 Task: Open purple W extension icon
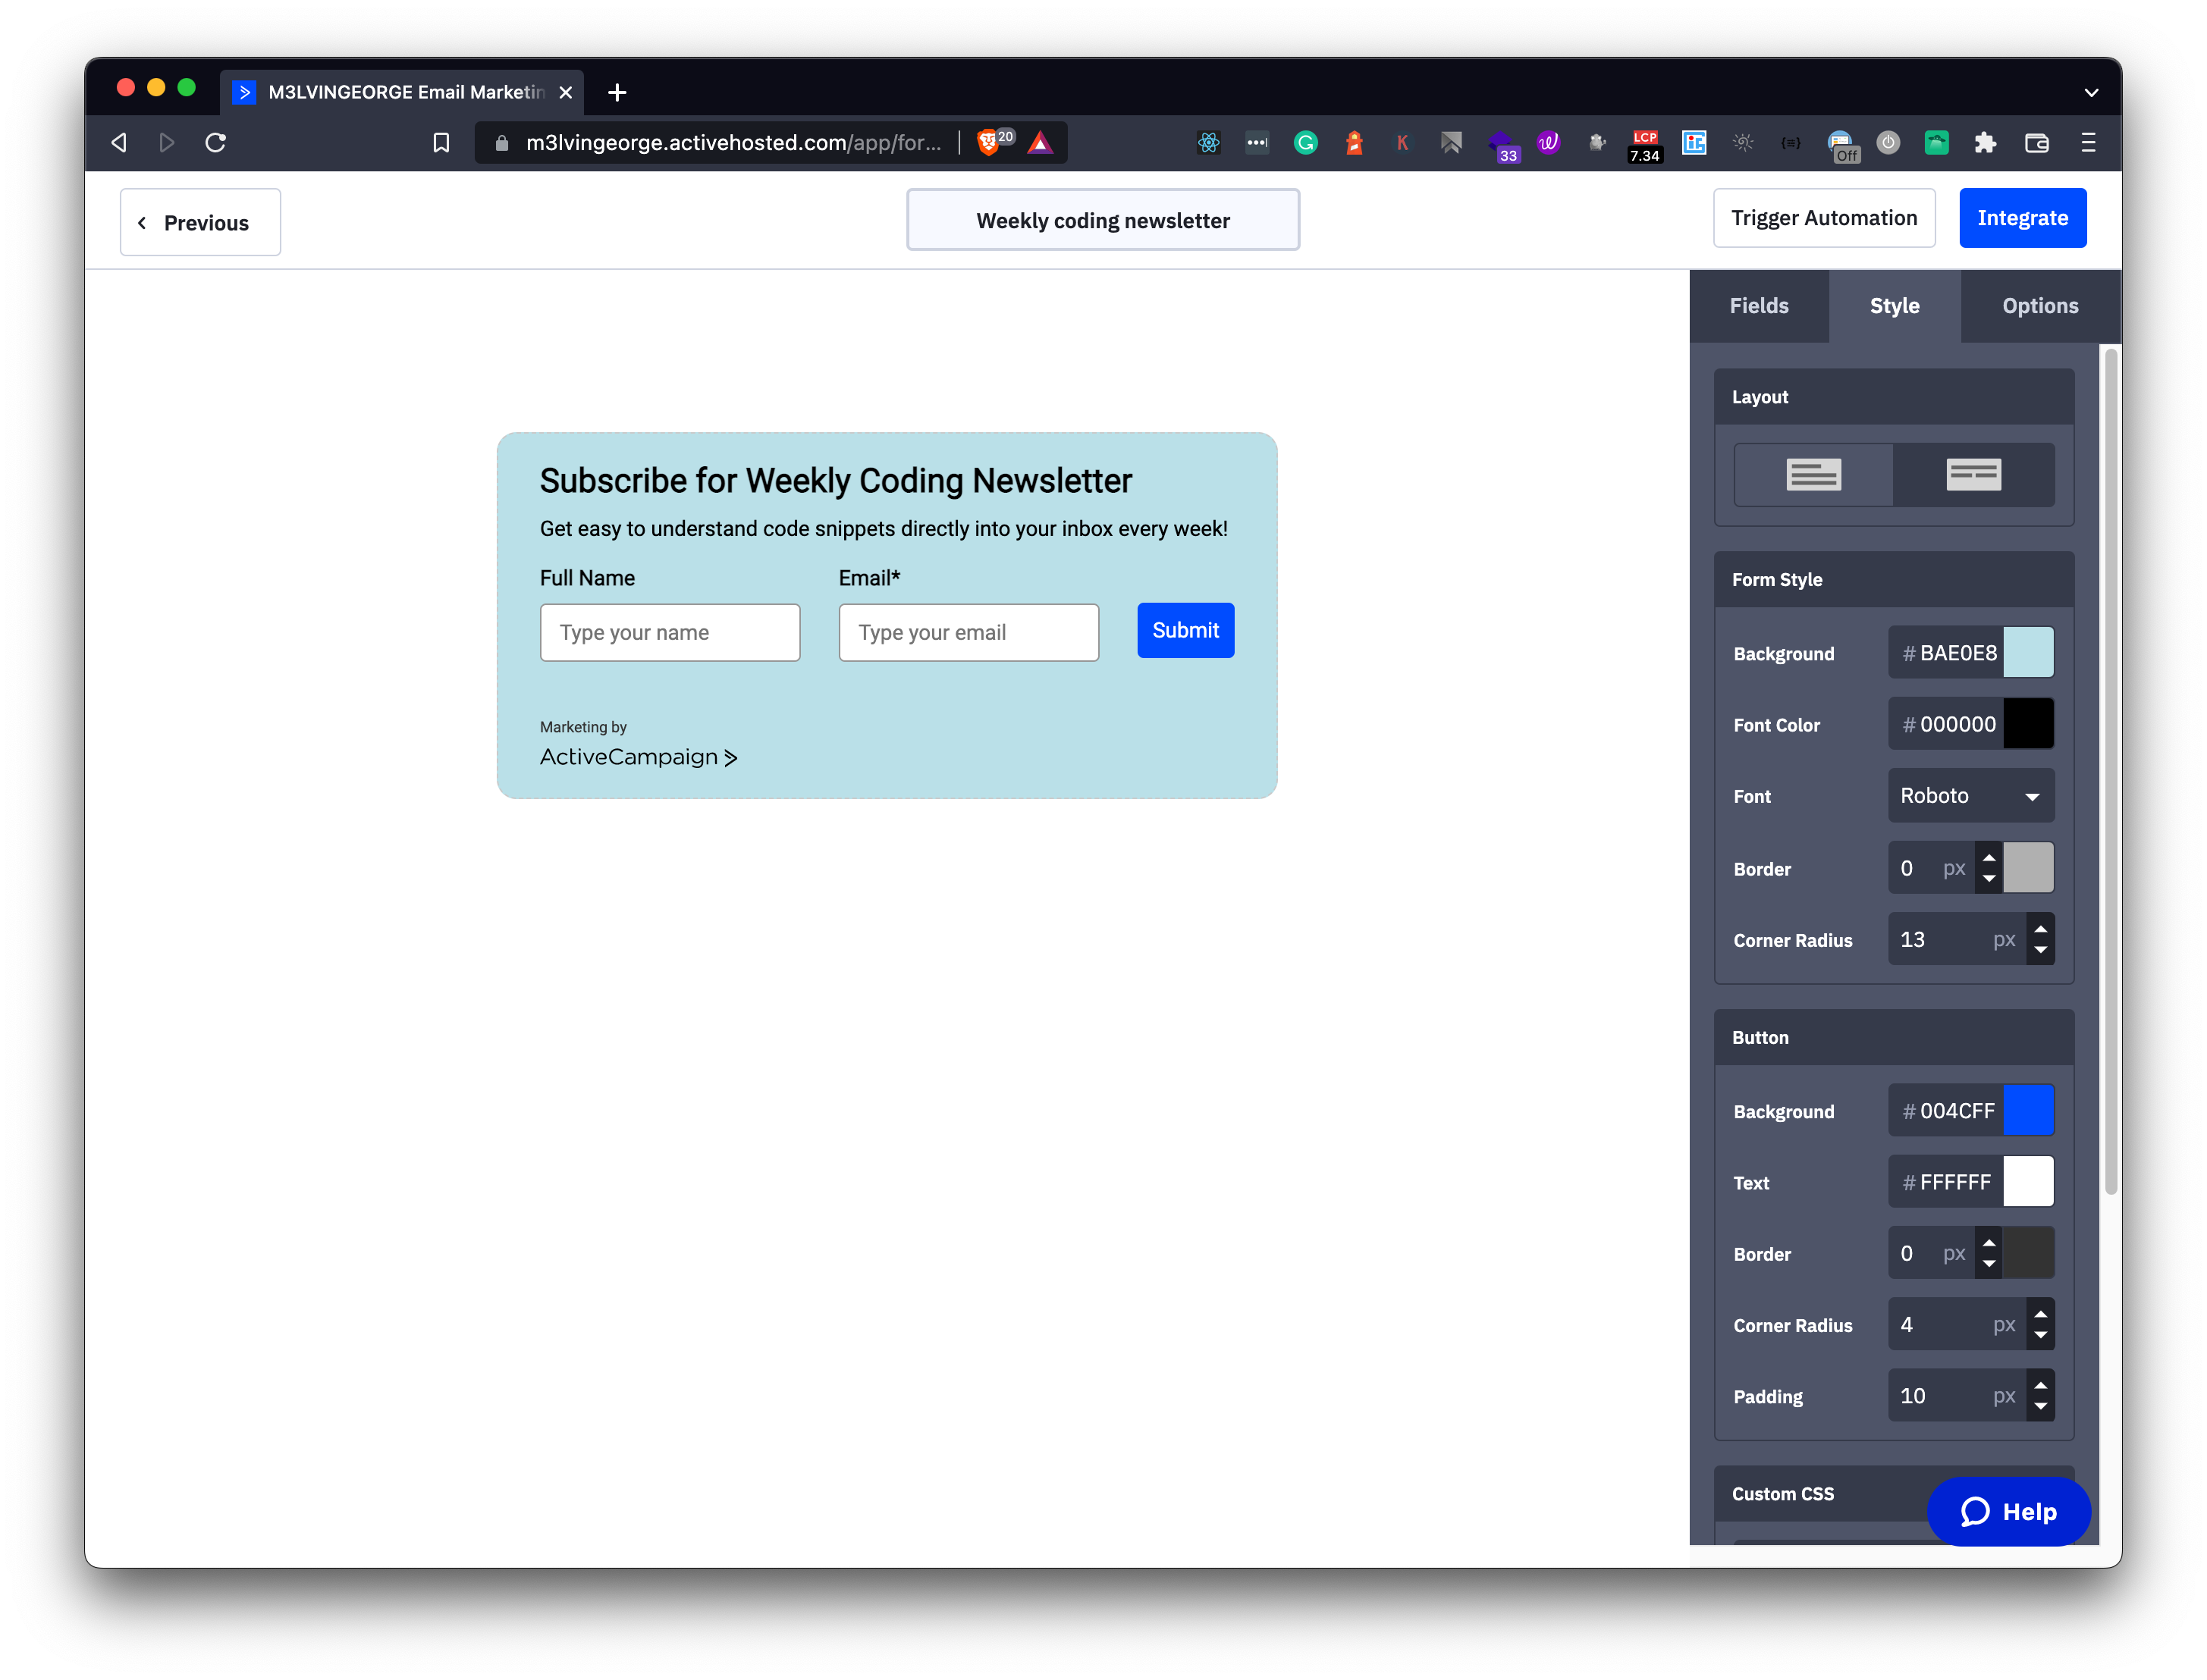pos(1549,143)
